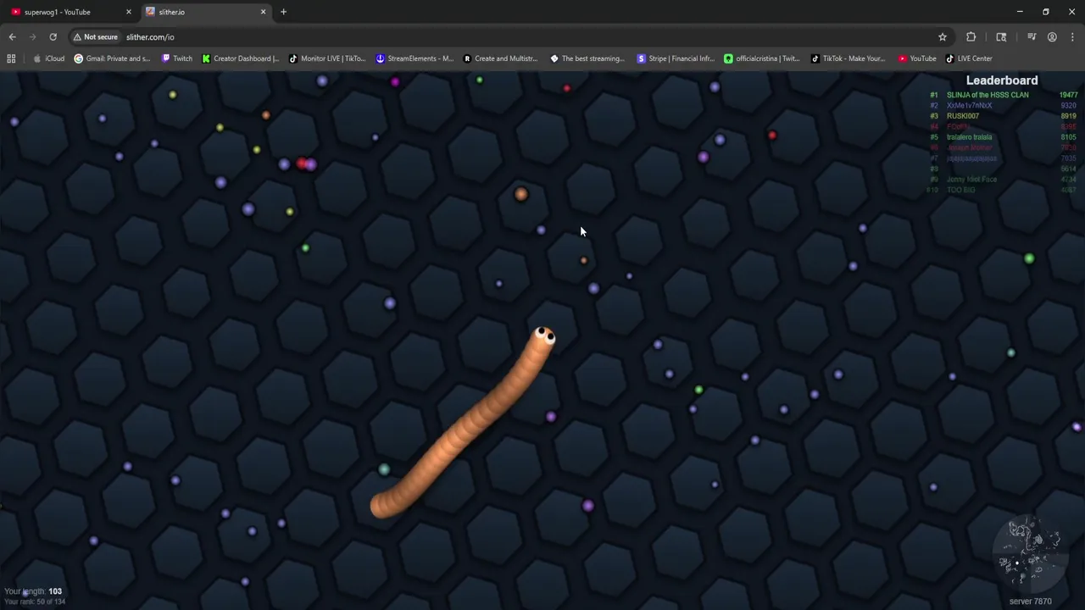Open the YouTube bookmark in bookmarks bar
This screenshot has width=1085, height=610.
(917, 58)
